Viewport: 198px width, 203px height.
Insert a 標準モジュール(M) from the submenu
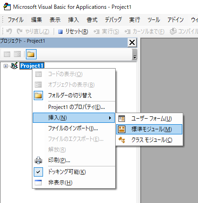pos(149,129)
